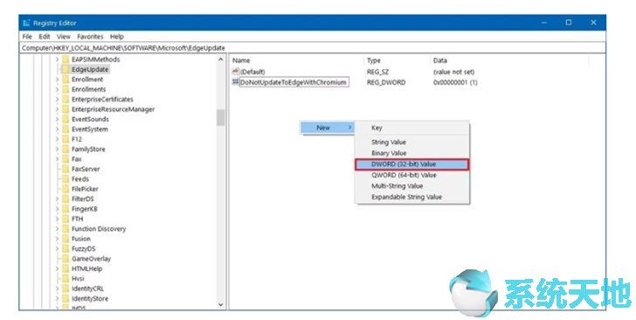This screenshot has height=320, width=636.
Task: Click the FamilyStore folder icon
Action: [66, 149]
